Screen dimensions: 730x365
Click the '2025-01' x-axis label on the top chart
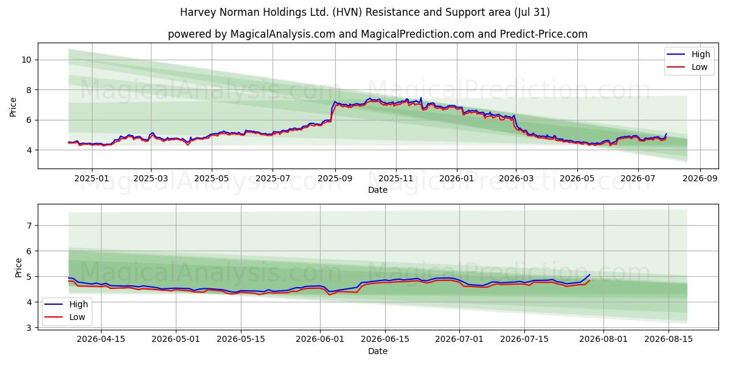pos(91,179)
